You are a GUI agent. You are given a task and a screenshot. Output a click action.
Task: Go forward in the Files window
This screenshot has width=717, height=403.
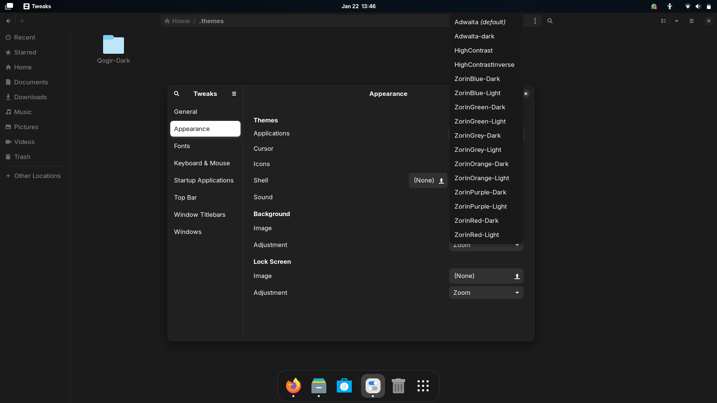pos(22,21)
